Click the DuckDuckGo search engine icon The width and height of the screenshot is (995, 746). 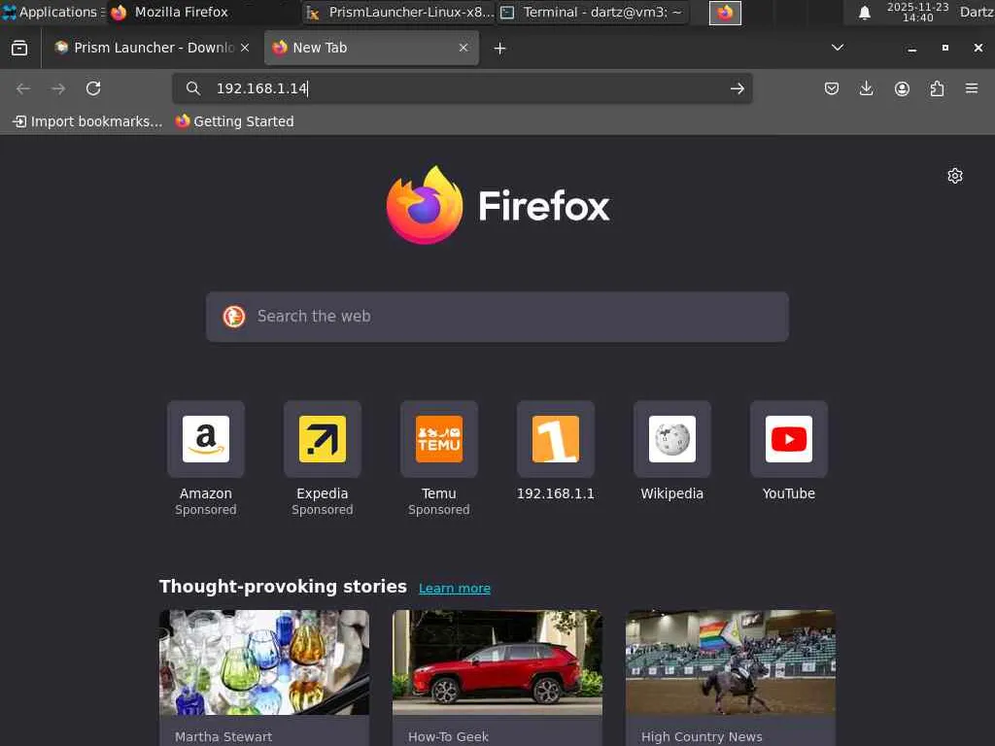pyautogui.click(x=234, y=316)
